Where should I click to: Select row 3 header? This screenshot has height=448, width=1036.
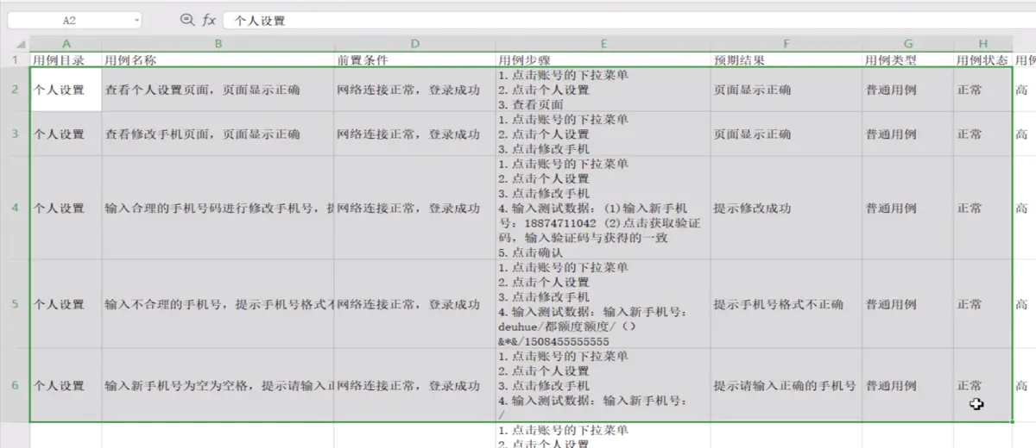15,134
